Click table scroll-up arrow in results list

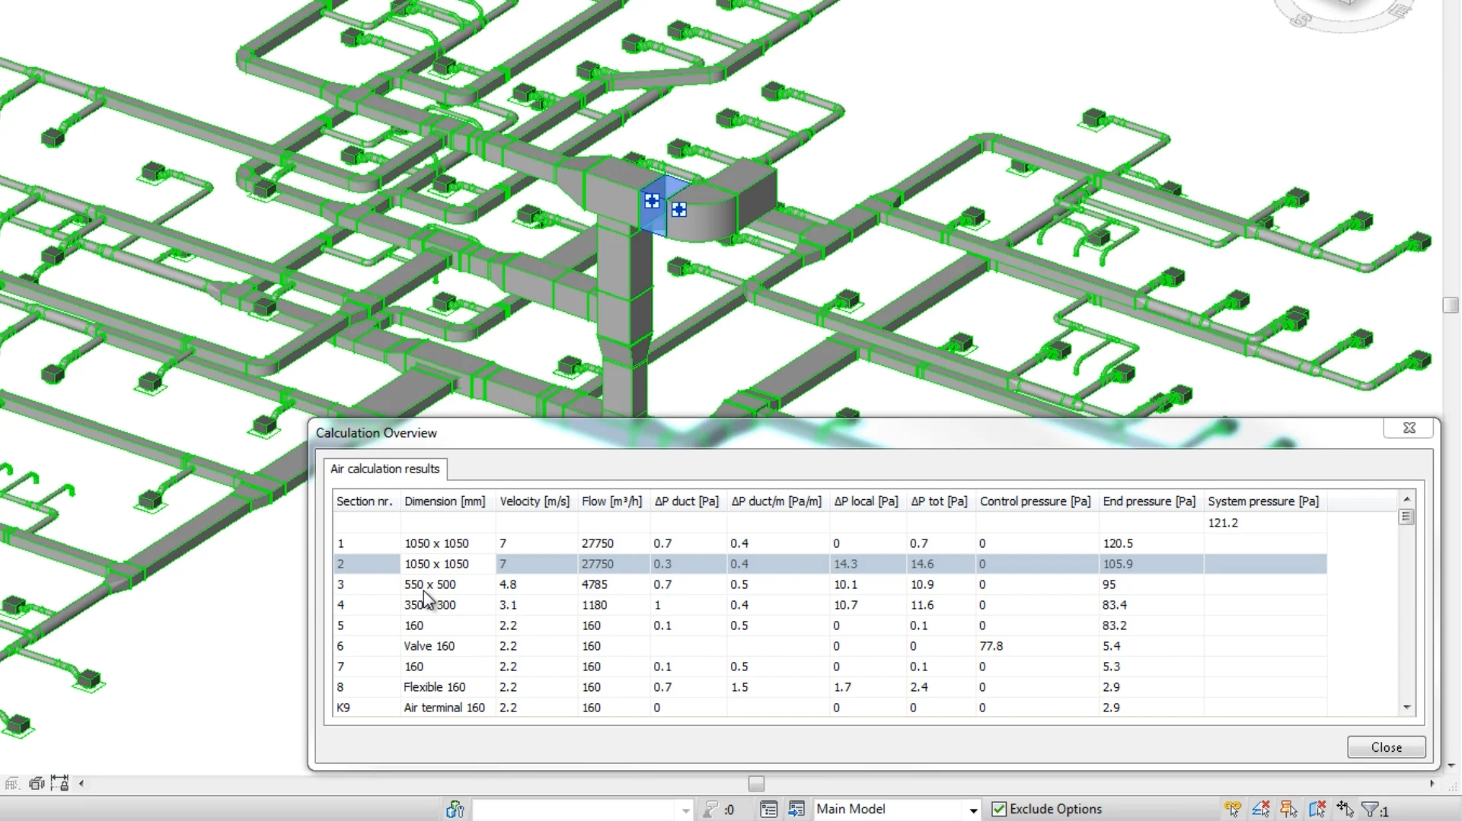click(1406, 499)
